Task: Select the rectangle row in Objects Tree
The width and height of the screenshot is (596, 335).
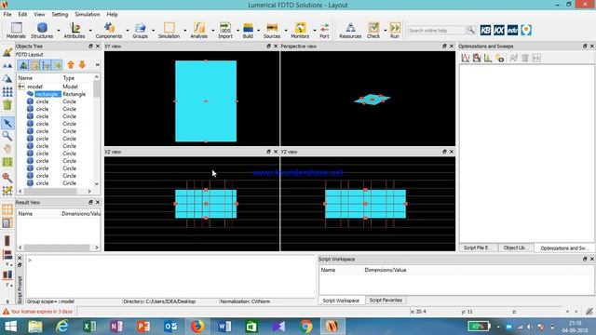Action: [56, 94]
